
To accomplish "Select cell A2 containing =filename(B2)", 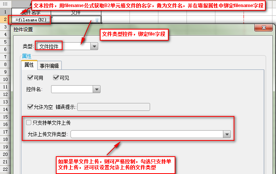I will click(31, 20).
